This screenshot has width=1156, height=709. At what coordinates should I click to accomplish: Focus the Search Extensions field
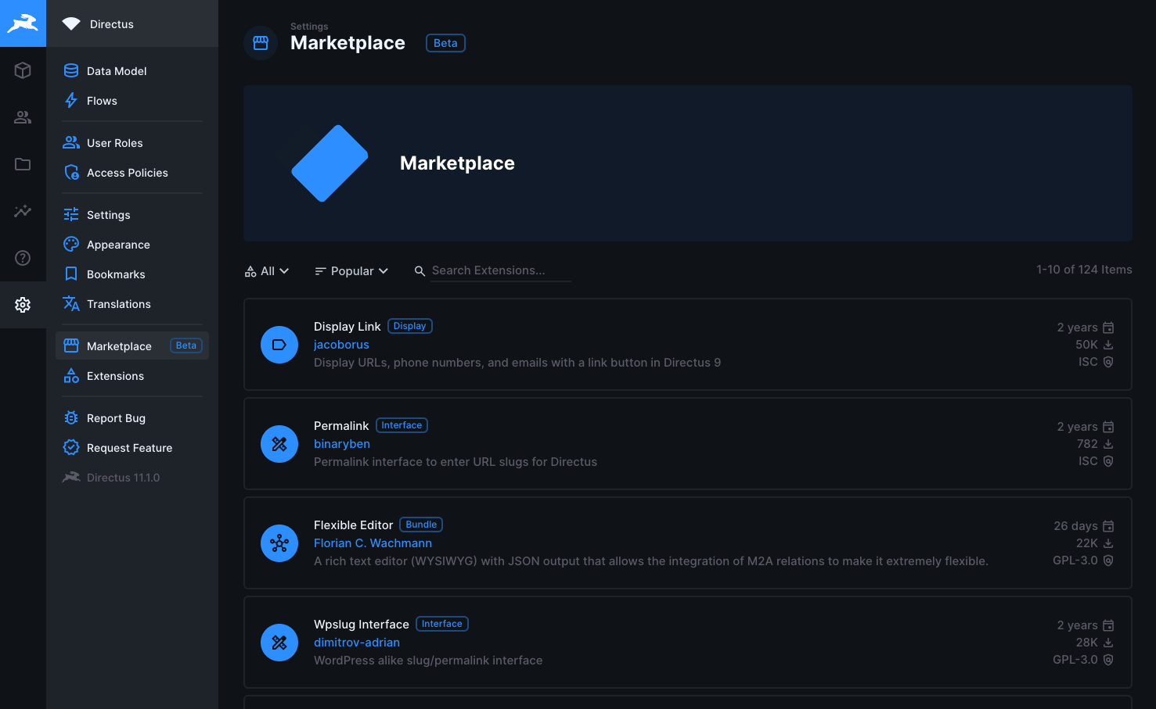[x=500, y=270]
